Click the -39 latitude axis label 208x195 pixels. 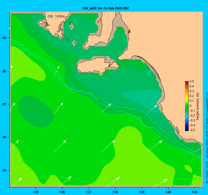4,171
